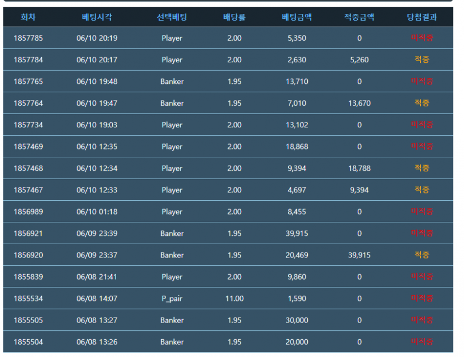The width and height of the screenshot is (464, 357).
Task: Click the 회차 column header
Action: [28, 17]
